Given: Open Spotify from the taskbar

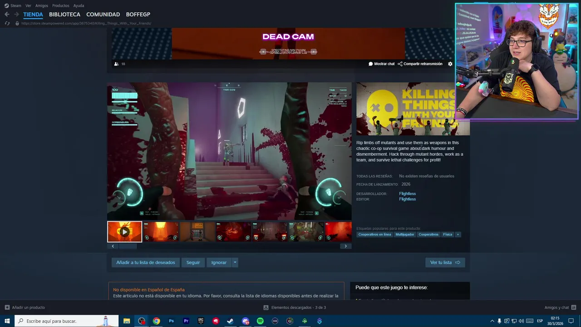Looking at the screenshot, I should click(260, 321).
